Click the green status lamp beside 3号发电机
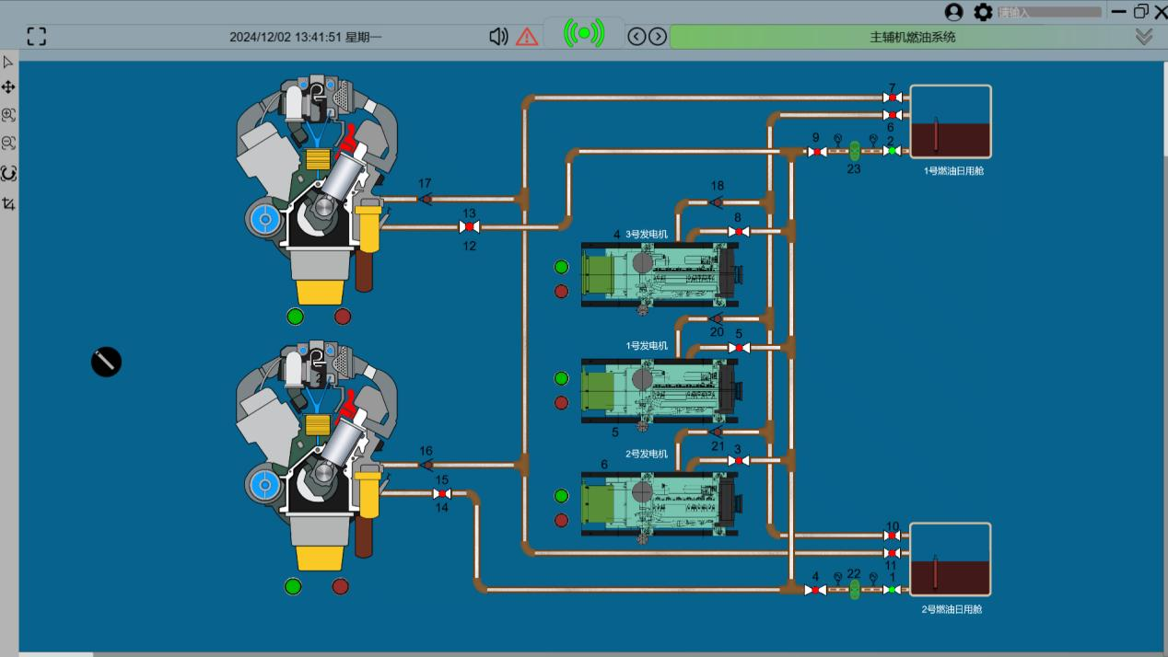The height and width of the screenshot is (657, 1168). click(561, 269)
